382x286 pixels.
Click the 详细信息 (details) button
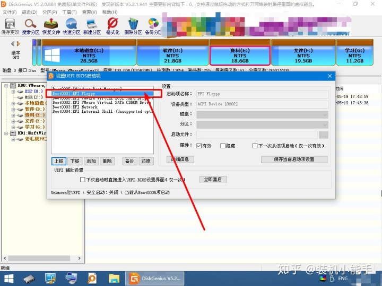(180, 159)
